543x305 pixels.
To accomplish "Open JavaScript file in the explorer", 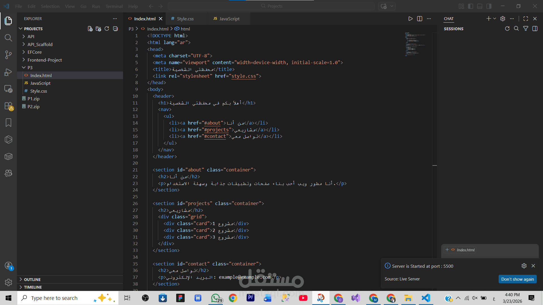I will point(40,83).
